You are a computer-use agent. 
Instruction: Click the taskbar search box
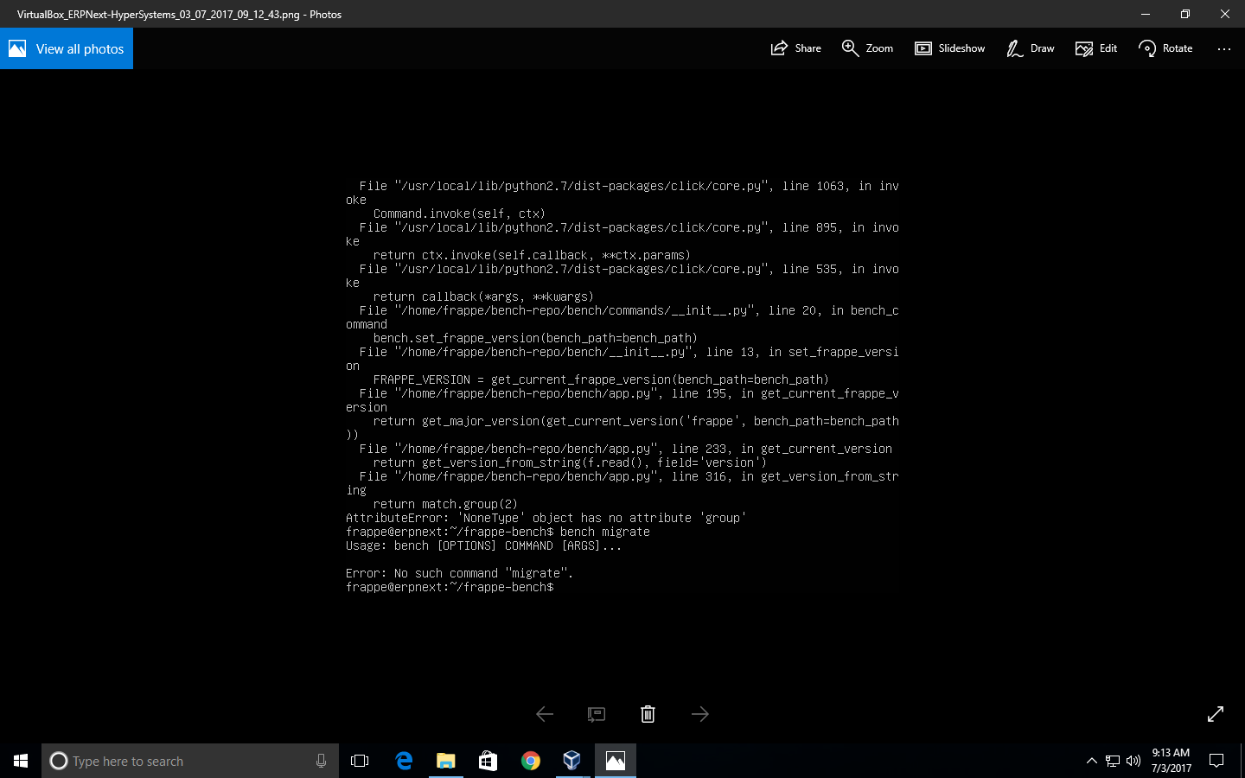[190, 761]
